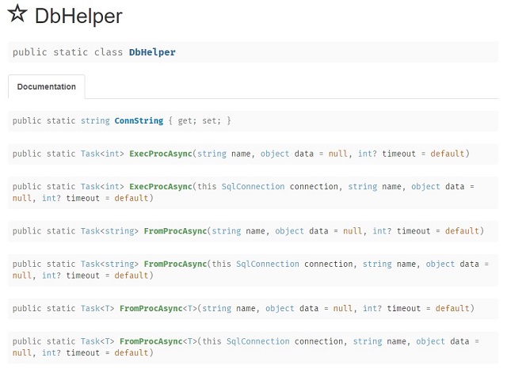
Task: Click SqlConnection type in Task<string> FromProcAsync overload
Action: 268,264
